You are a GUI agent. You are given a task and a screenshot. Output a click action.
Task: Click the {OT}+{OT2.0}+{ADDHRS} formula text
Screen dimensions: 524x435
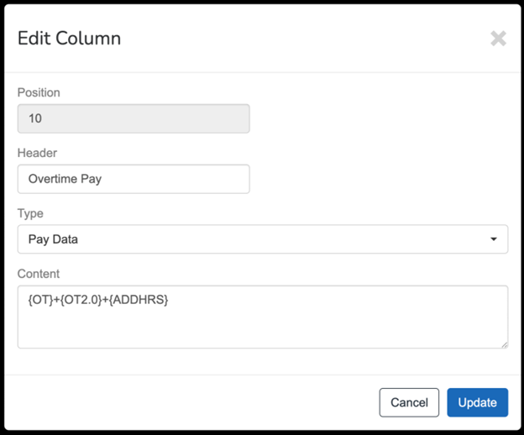pyautogui.click(x=98, y=300)
